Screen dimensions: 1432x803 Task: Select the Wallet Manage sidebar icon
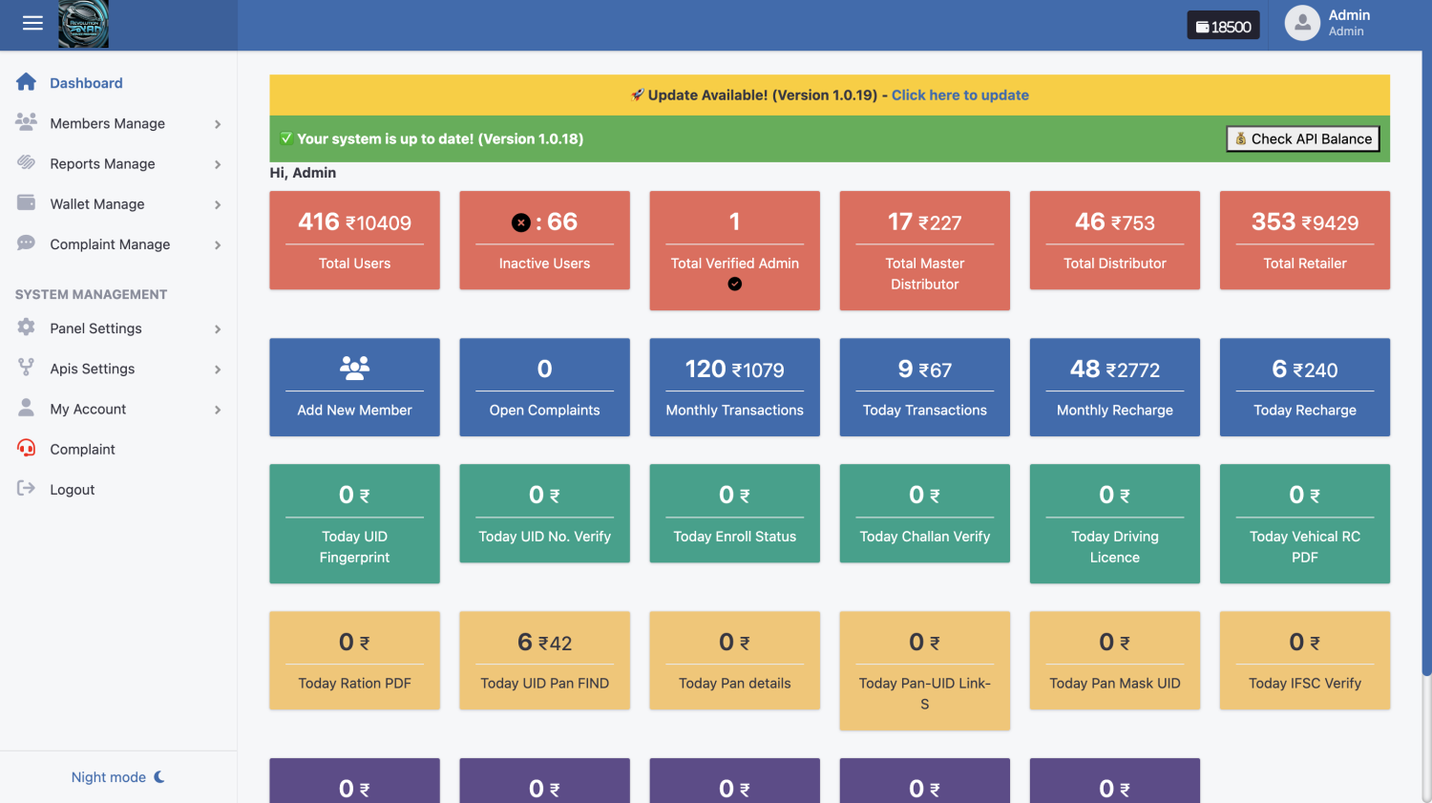point(25,203)
